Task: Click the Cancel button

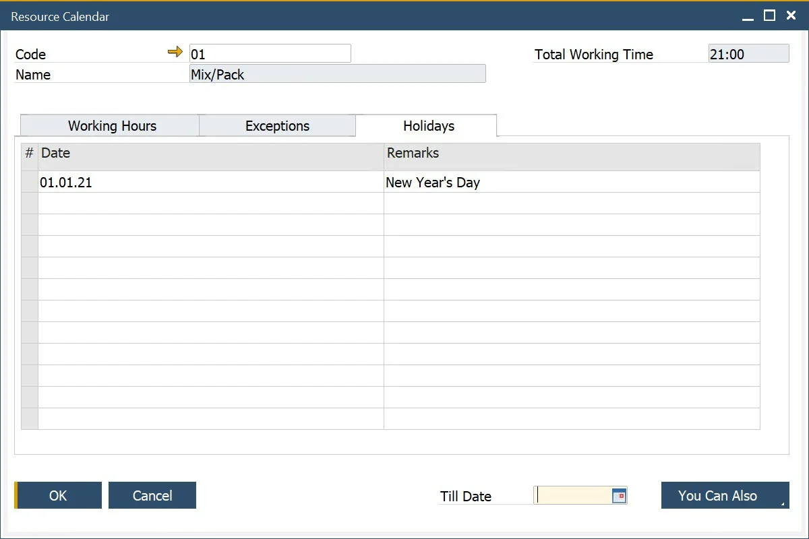Action: (152, 495)
